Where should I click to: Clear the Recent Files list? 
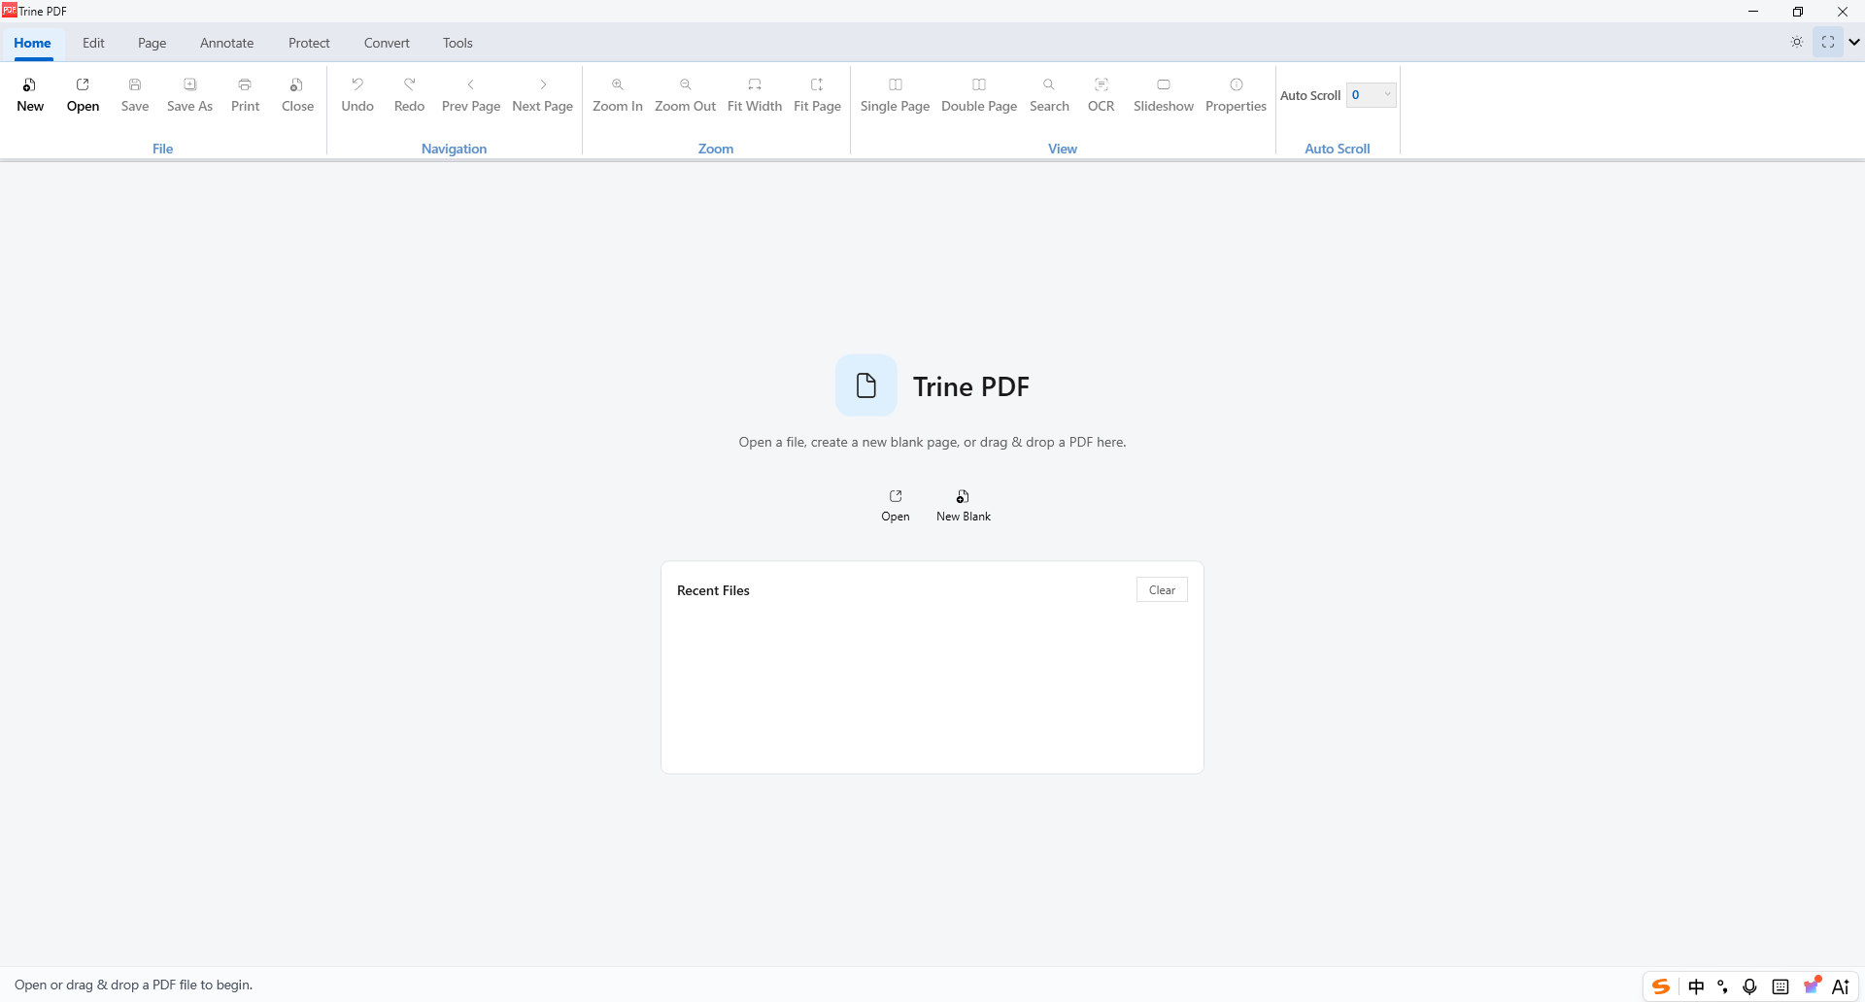point(1162,589)
